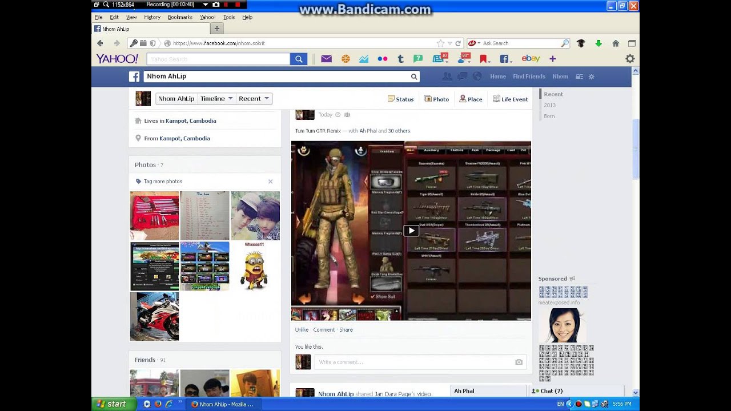
Task: Click camera icon in comment box
Action: [x=519, y=362]
